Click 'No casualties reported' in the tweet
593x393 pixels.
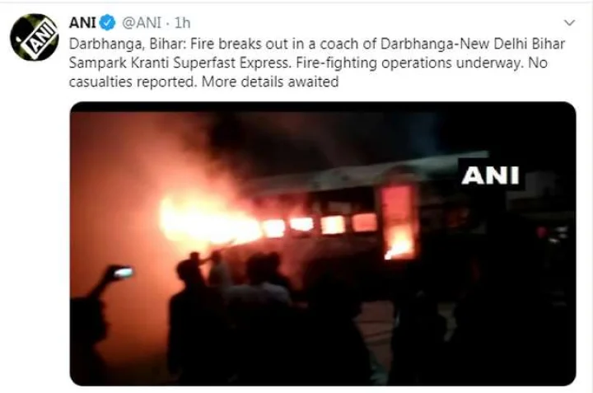pyautogui.click(x=308, y=73)
